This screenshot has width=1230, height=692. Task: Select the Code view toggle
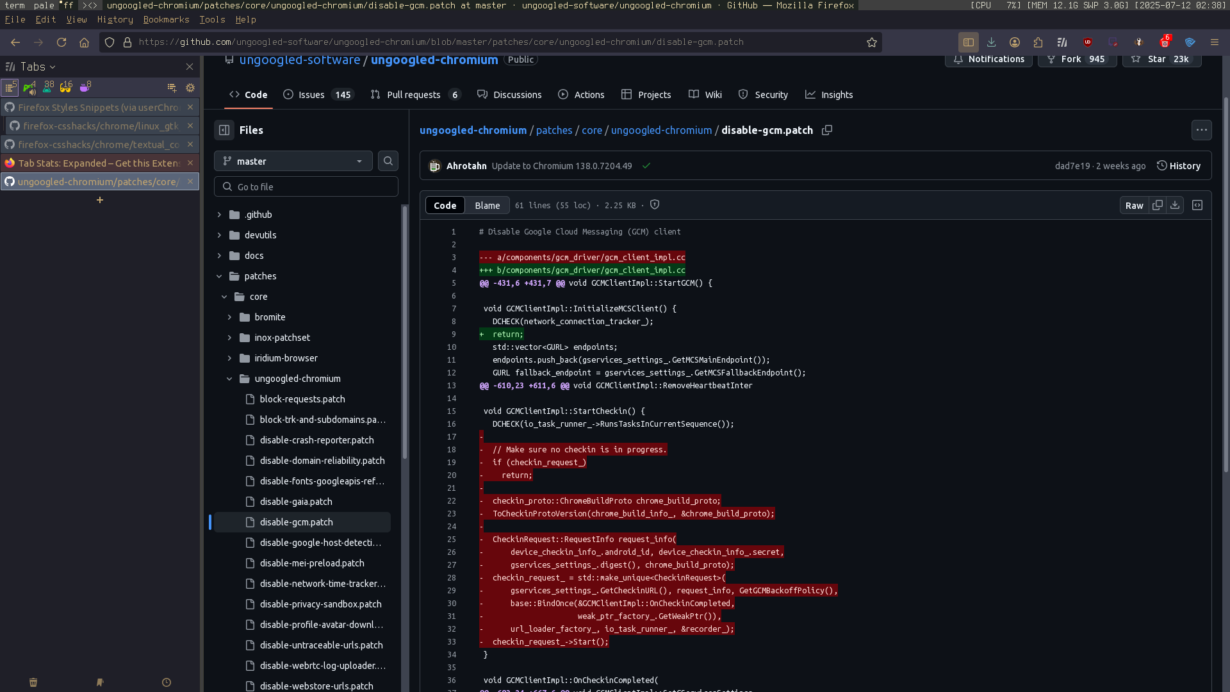click(x=445, y=205)
